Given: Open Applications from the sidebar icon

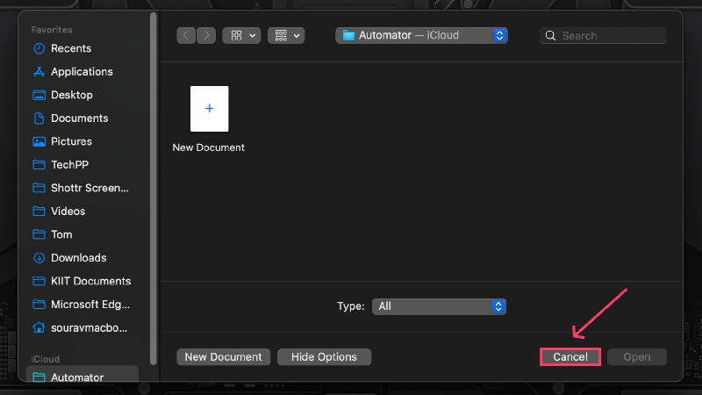Looking at the screenshot, I should pyautogui.click(x=39, y=72).
